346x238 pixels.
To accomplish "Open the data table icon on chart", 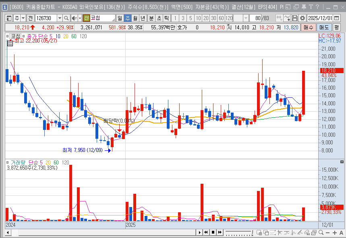I will pyautogui.click(x=10, y=43).
